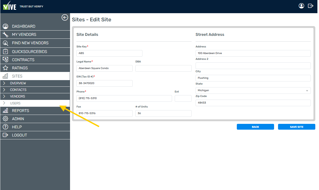
Task: Click the Address field
Action: click(x=253, y=53)
